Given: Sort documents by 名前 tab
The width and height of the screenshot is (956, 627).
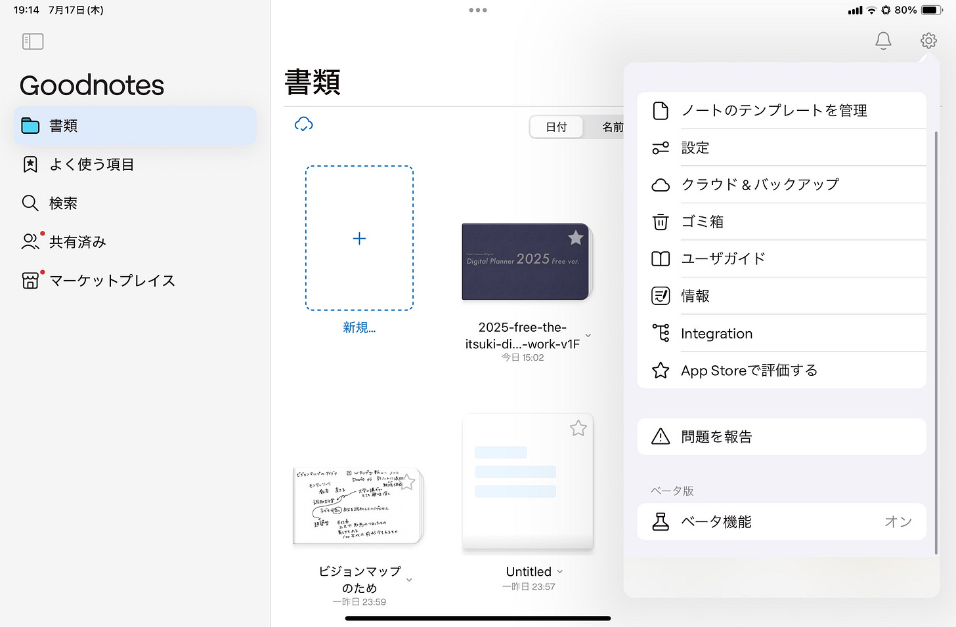Looking at the screenshot, I should pyautogui.click(x=612, y=127).
